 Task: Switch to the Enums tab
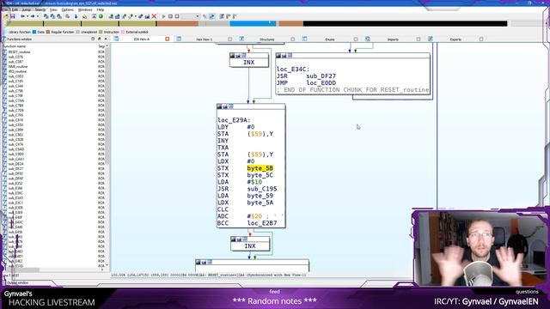click(x=330, y=39)
